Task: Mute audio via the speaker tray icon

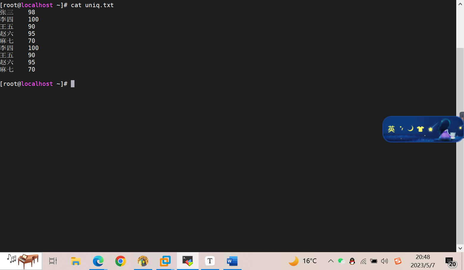Action: pyautogui.click(x=384, y=261)
